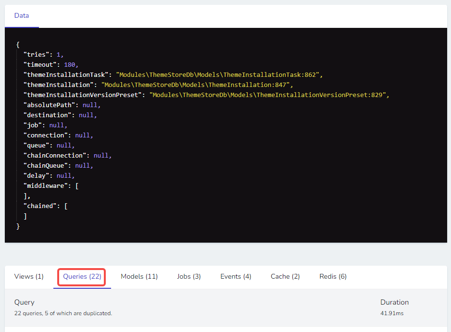The image size is (451, 332).
Task: Click the Query column heading
Action: point(25,303)
